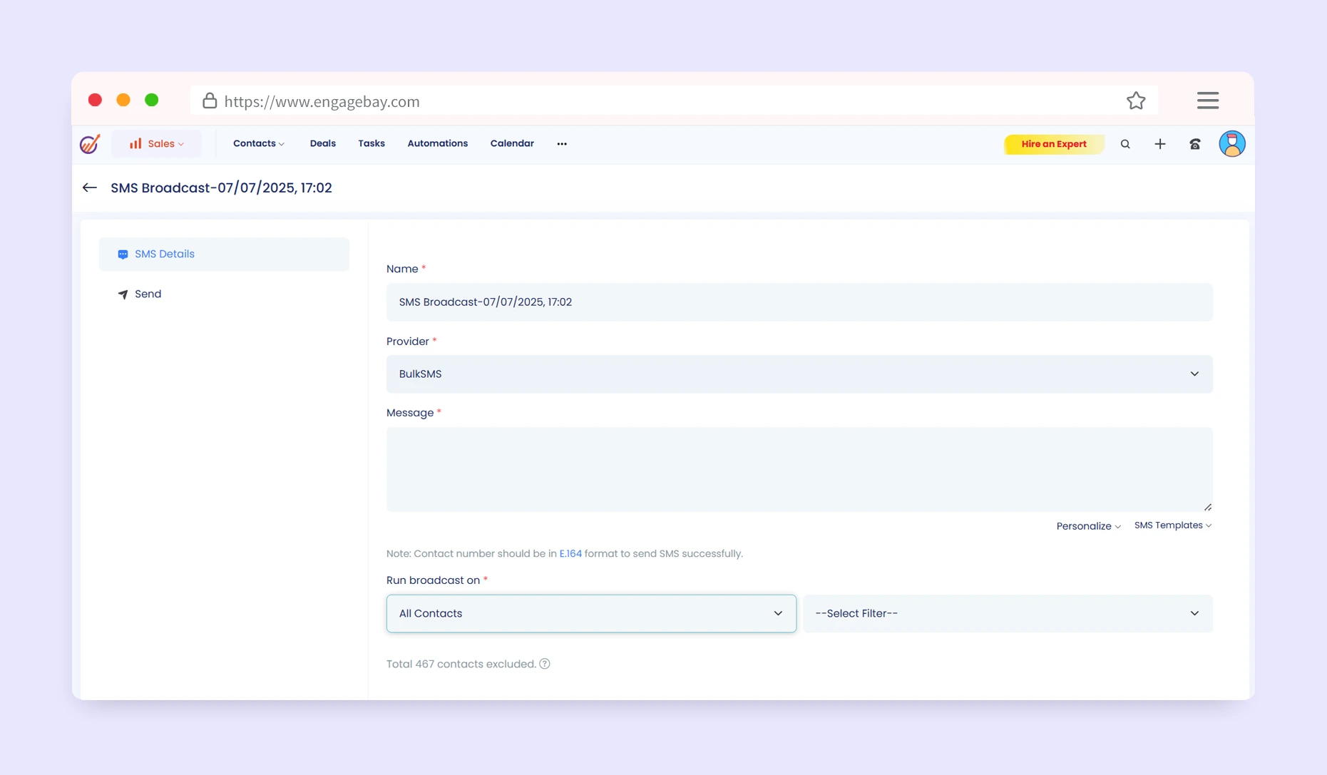Open the user profile avatar
Image resolution: width=1327 pixels, height=775 pixels.
tap(1231, 144)
